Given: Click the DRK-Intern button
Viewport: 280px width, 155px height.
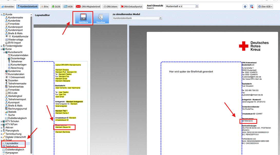Looking at the screenshot, I should coord(110,6).
